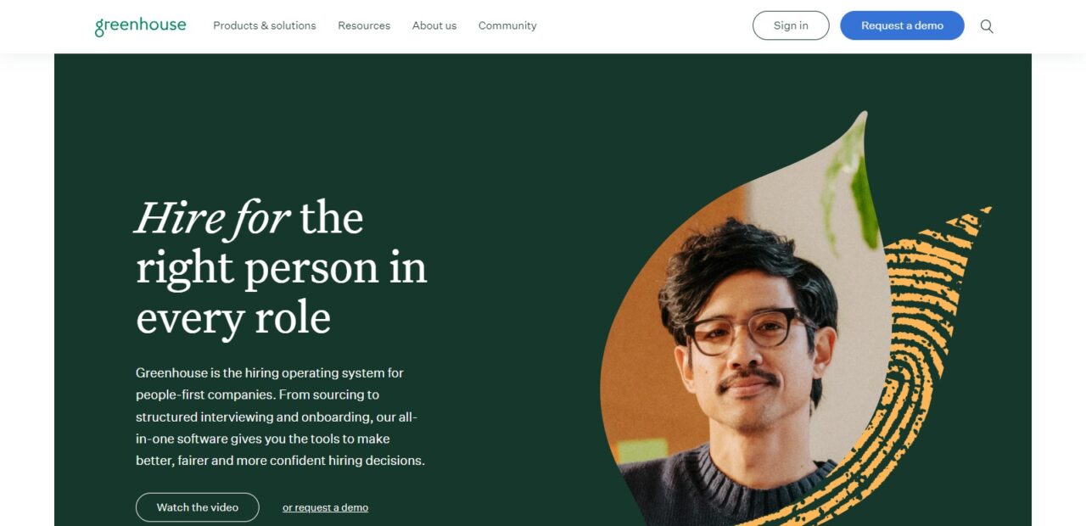This screenshot has width=1086, height=526.
Task: Click the Greenhouse logo in the header
Action: click(140, 25)
